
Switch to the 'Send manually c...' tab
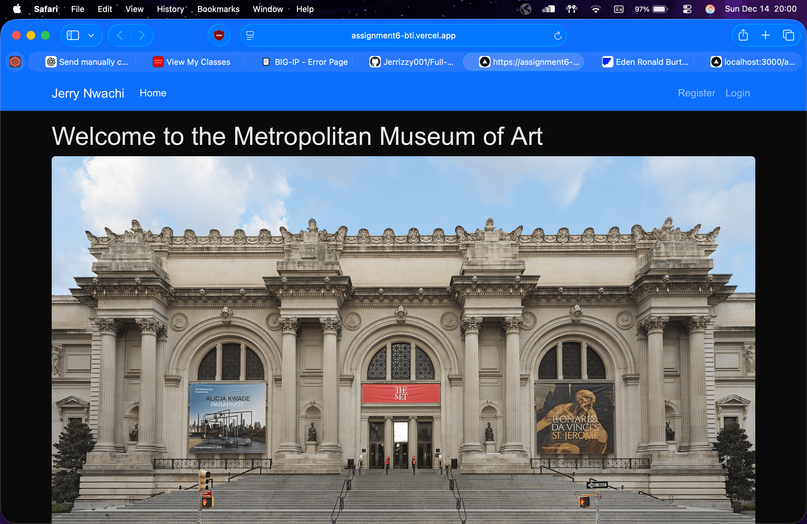pos(87,62)
